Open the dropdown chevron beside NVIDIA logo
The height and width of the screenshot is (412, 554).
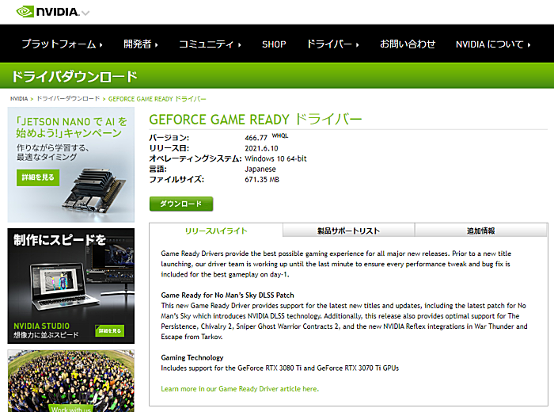pyautogui.click(x=85, y=13)
